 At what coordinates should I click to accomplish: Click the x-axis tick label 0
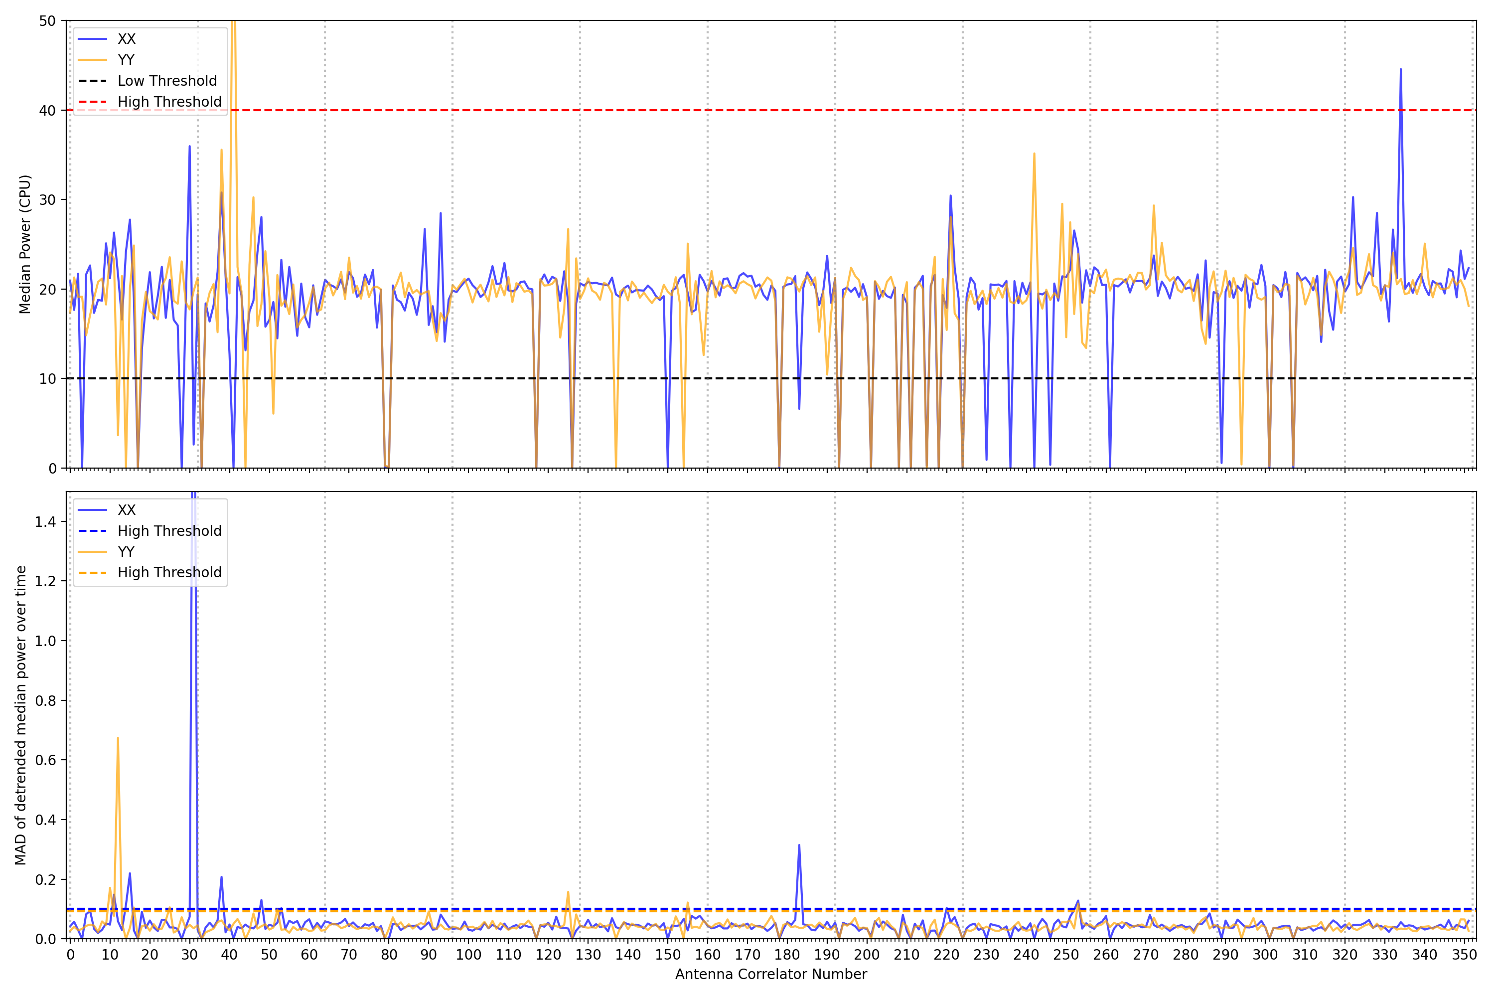(70, 955)
